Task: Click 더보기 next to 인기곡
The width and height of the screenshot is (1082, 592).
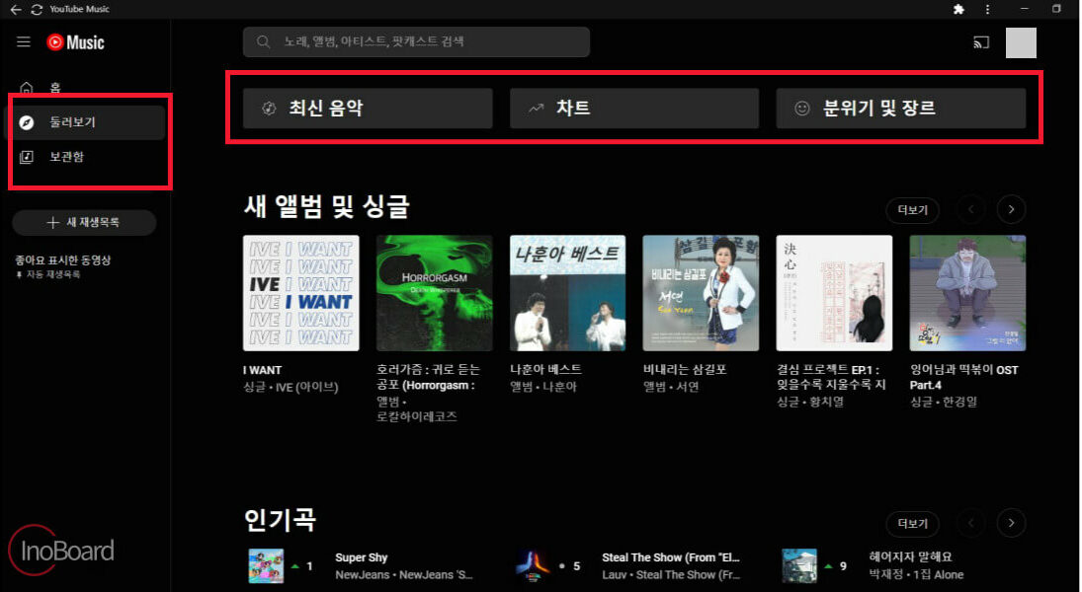Action: pos(912,524)
